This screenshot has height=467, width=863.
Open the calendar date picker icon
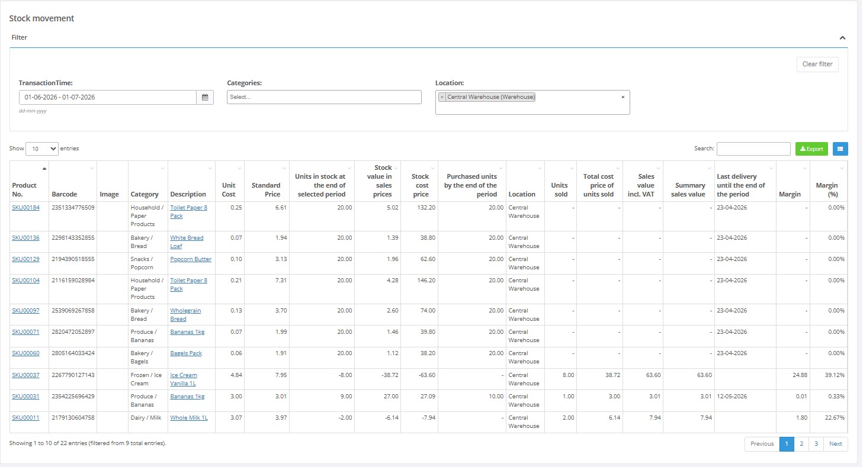point(205,97)
